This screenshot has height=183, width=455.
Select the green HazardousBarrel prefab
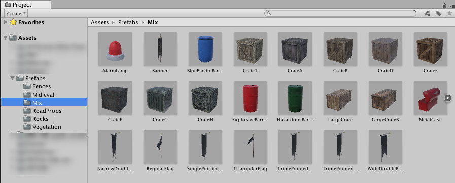[295, 98]
